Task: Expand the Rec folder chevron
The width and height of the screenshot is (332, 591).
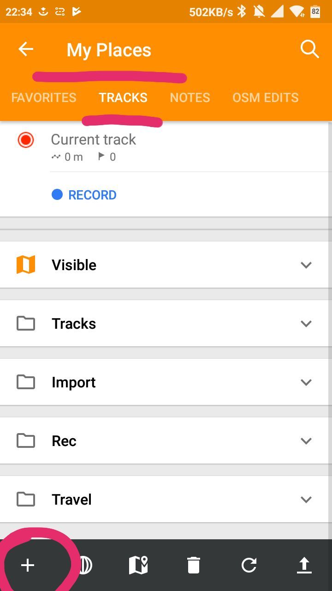Action: pos(306,441)
